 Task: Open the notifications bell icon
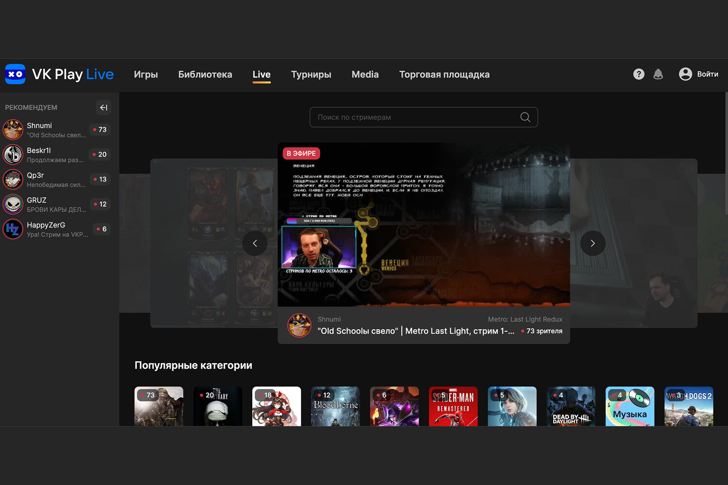[658, 74]
